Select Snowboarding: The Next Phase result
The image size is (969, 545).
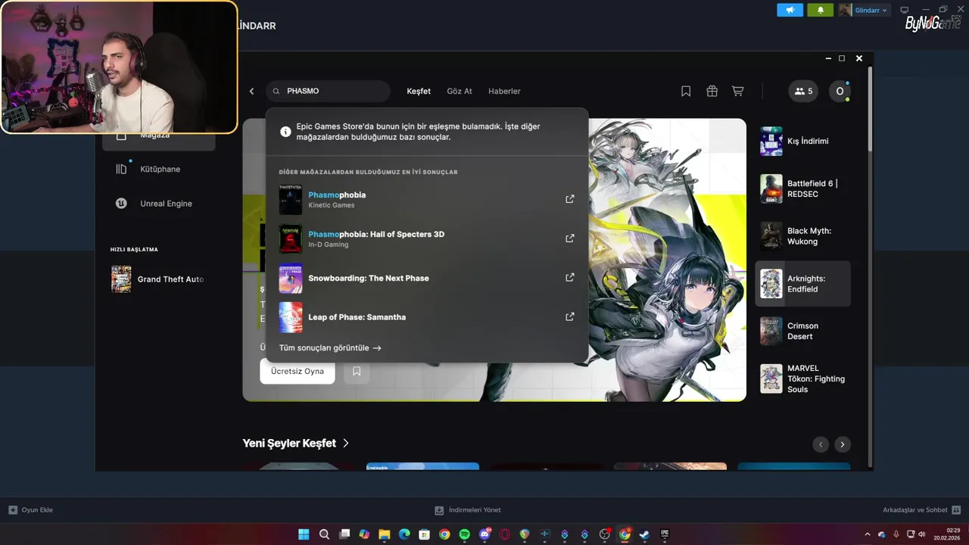click(x=426, y=278)
